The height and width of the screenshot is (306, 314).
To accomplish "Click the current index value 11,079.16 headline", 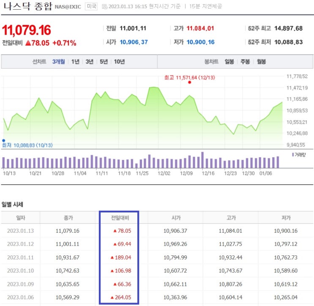I will point(27,30).
